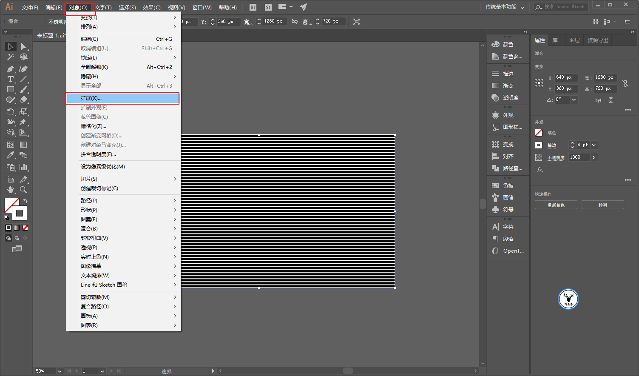Choose the Rectangle tool
Image resolution: width=639 pixels, height=376 pixels.
11,90
